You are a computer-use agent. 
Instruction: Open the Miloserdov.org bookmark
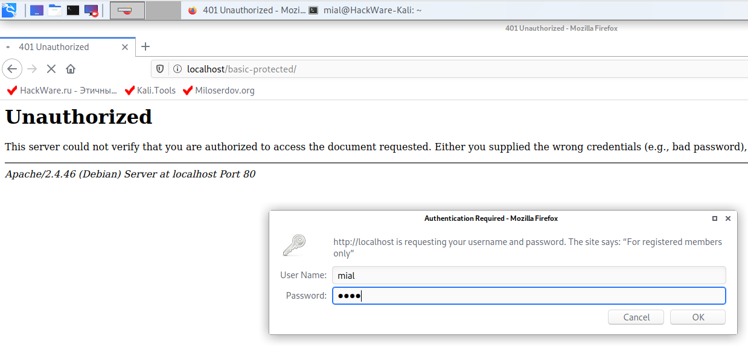(x=219, y=91)
